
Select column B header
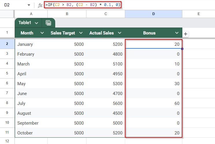67,14
